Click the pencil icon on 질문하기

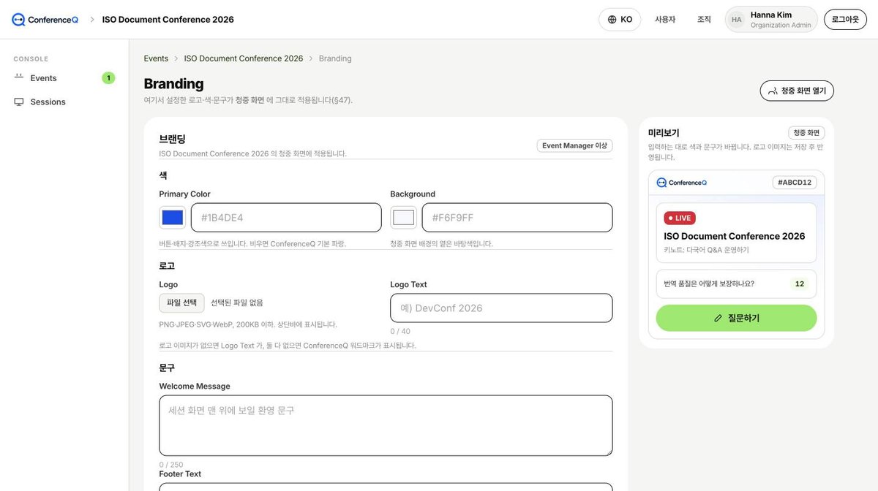click(718, 319)
